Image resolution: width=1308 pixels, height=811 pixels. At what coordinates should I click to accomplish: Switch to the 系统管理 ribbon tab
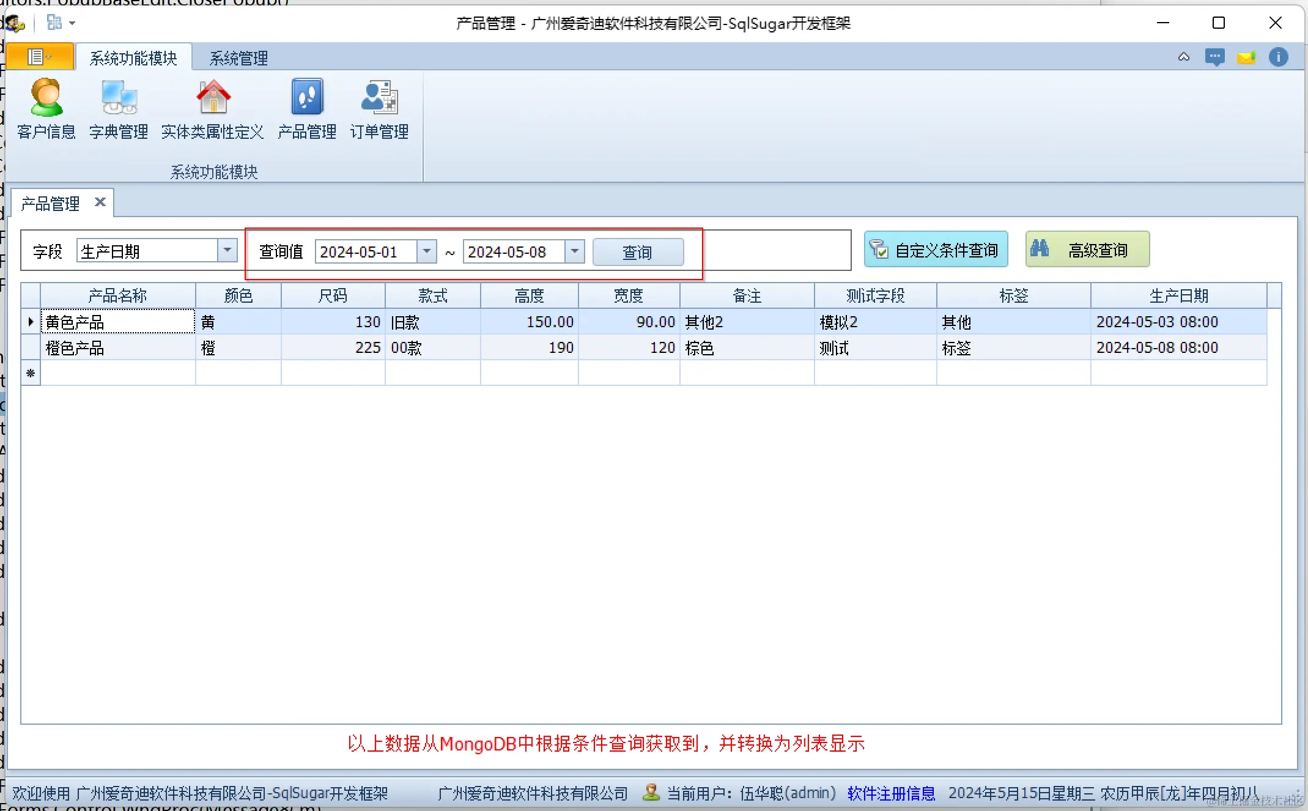tap(238, 58)
